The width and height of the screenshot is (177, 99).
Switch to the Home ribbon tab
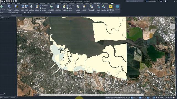[x=4, y=3]
